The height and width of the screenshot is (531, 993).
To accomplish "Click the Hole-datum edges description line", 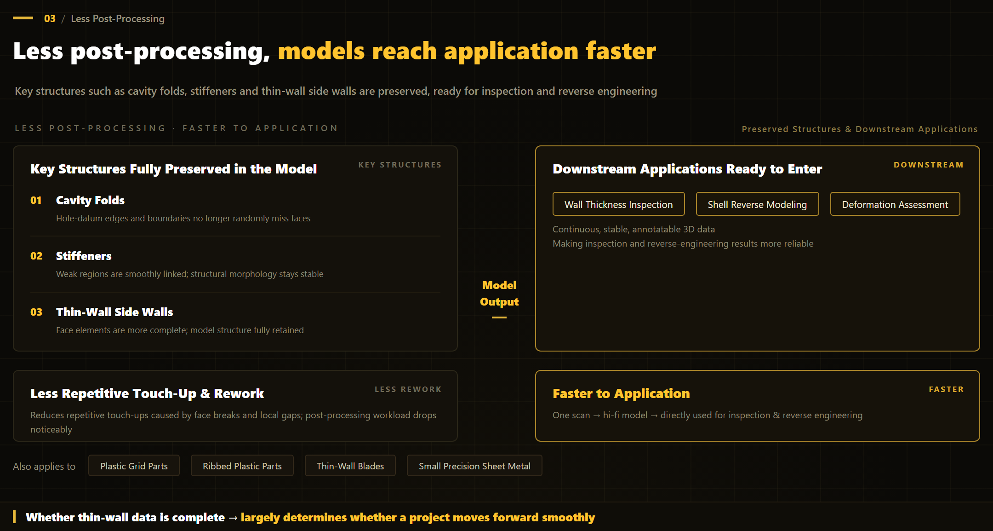I will coord(183,218).
